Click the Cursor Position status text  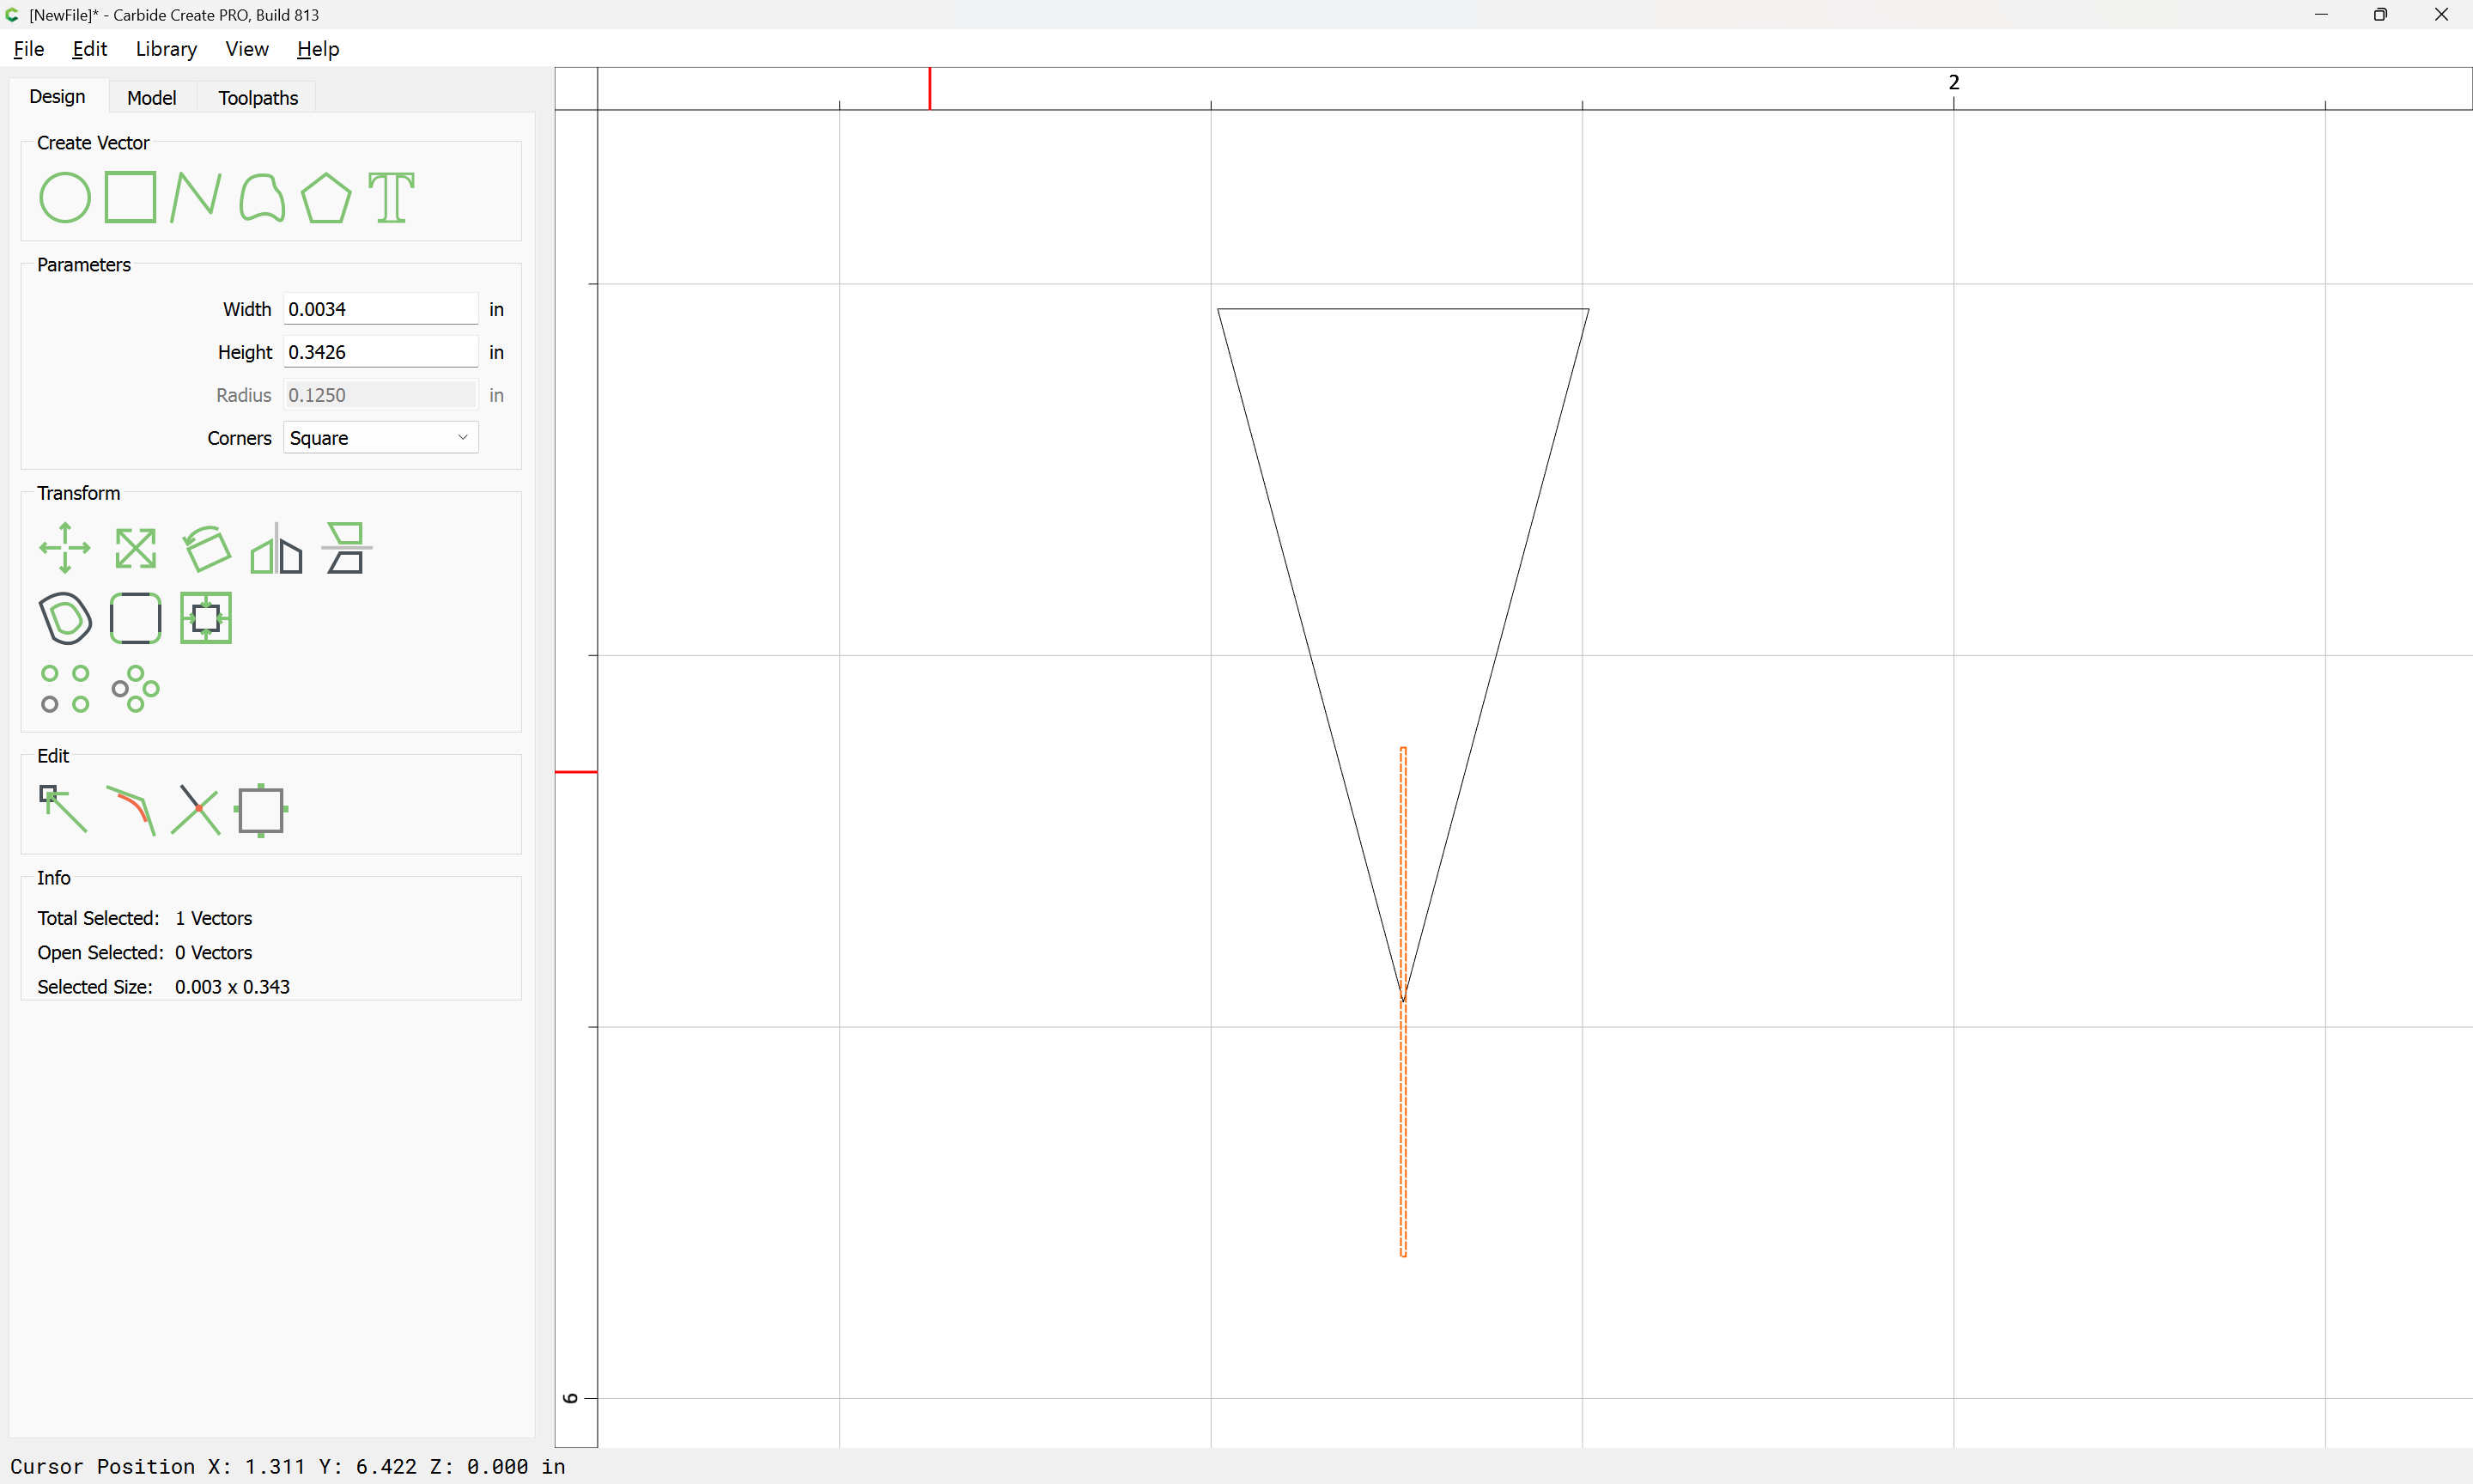[x=288, y=1467]
